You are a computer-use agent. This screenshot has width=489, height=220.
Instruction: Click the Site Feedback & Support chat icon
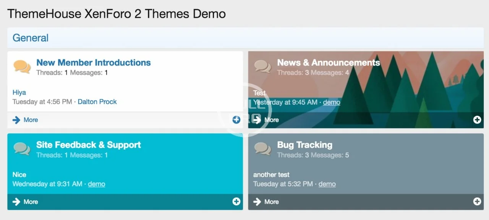[x=22, y=148]
